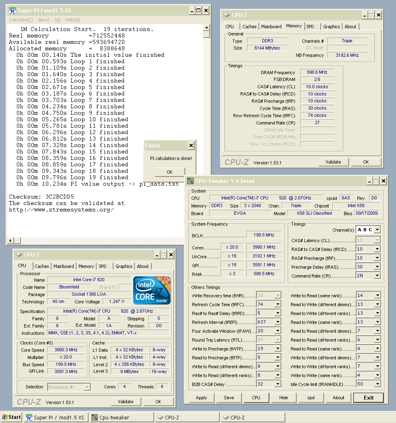Click Super PI scrollbar up arrow
The width and height of the screenshot is (396, 423).
click(x=206, y=27)
